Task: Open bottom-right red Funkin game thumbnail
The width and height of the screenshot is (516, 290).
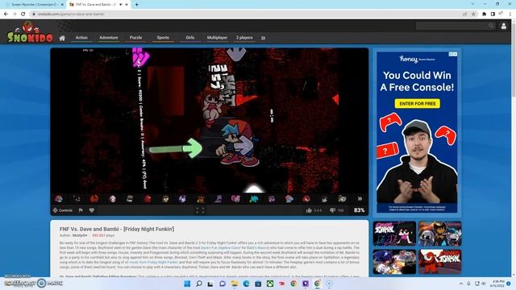Action: click(x=439, y=262)
